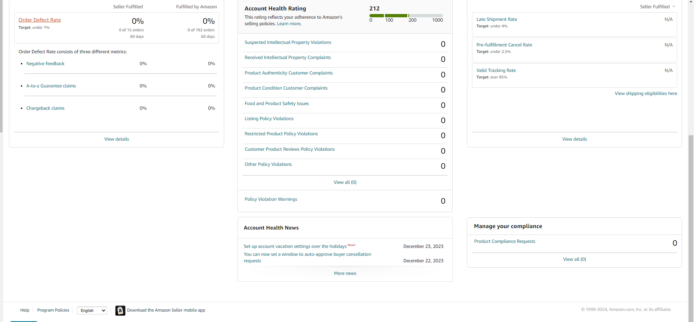Screen dimensions: 694x322
Task: Open Food and Product Safety Issues
Action: tap(277, 104)
